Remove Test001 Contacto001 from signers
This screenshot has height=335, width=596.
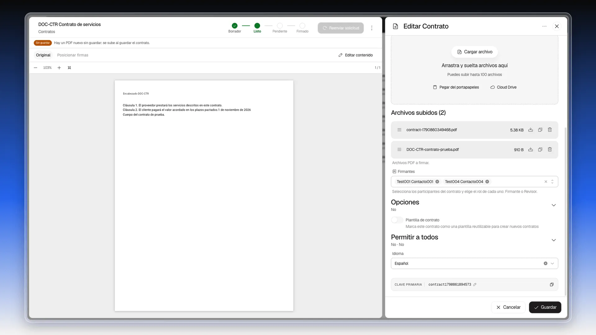(437, 182)
